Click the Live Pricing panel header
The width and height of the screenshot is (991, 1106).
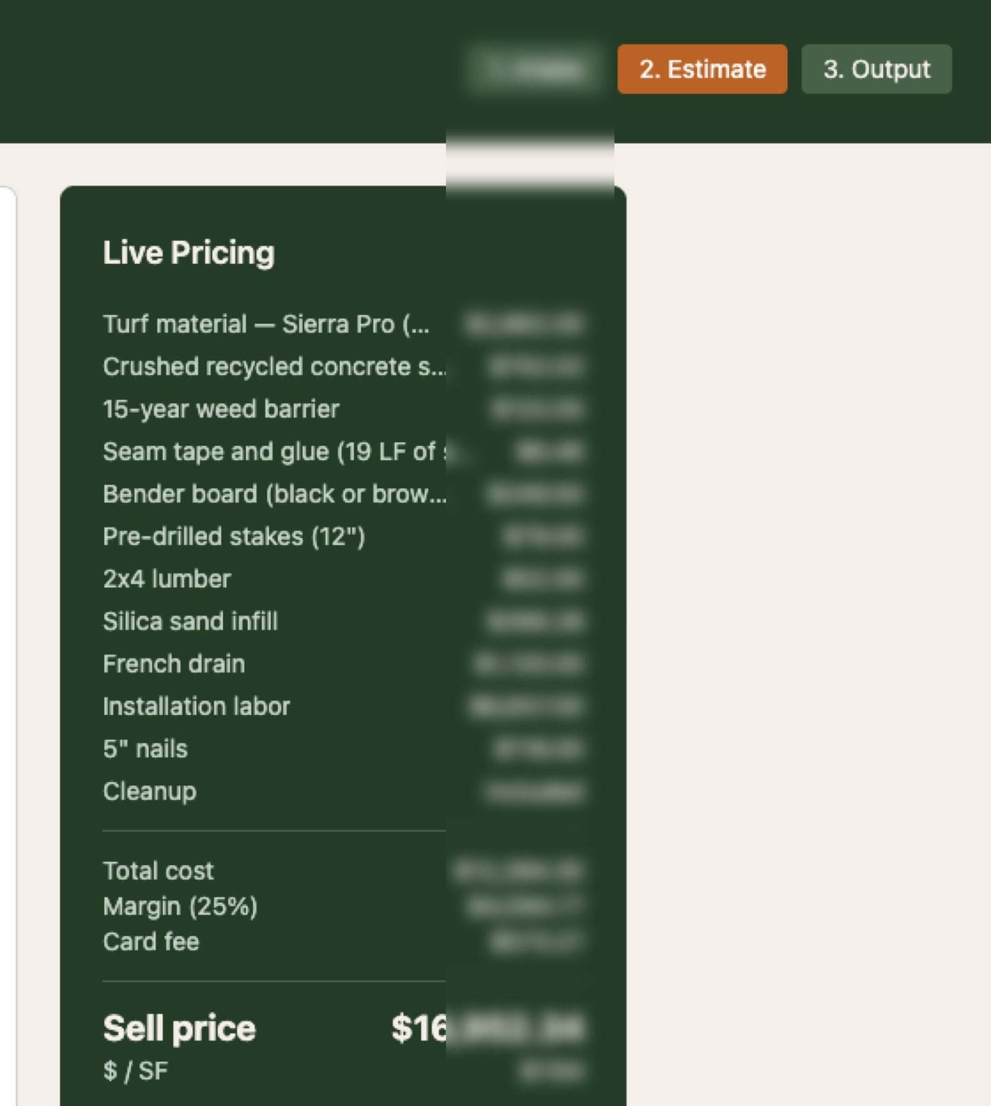click(x=189, y=252)
